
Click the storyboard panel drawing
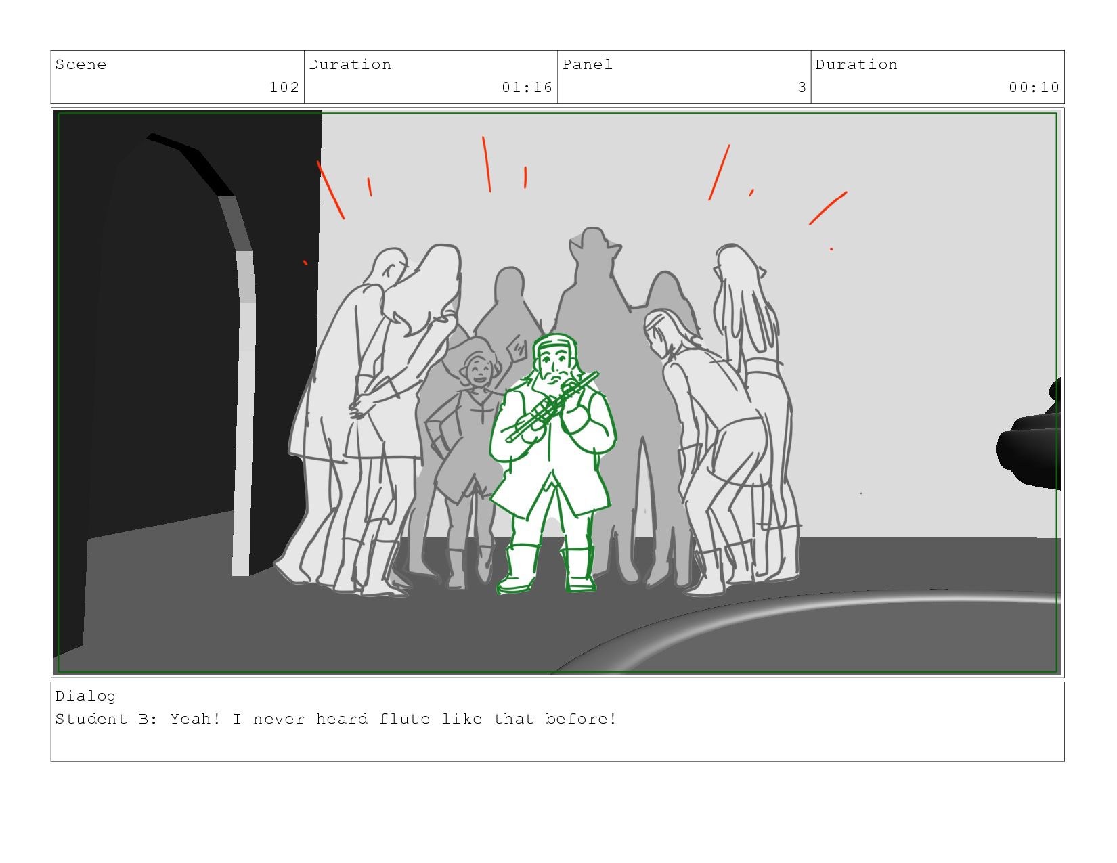coord(557,393)
